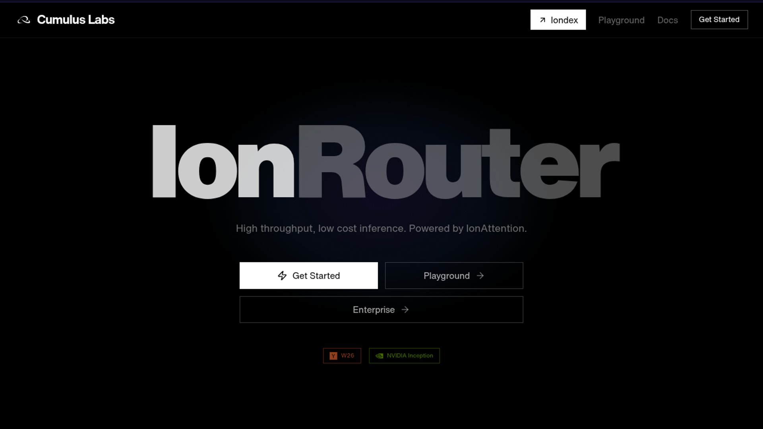Click the NVIDIA eye logo icon
This screenshot has height=429, width=763.
tap(380, 356)
